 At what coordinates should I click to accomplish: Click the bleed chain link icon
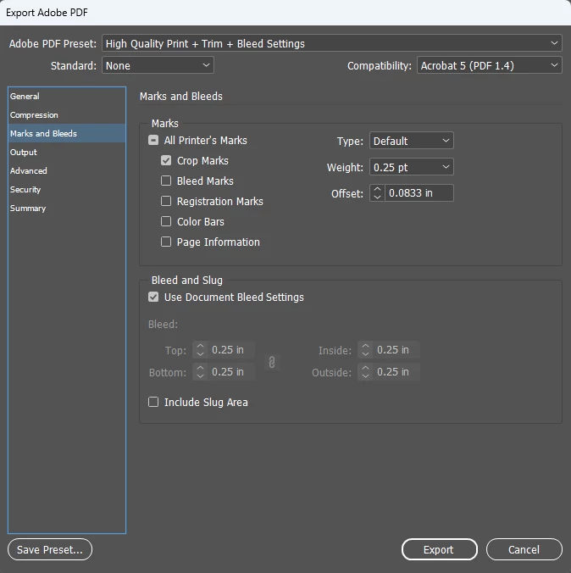(272, 362)
